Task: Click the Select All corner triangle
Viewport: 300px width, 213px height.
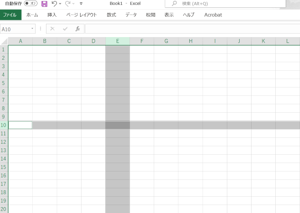Action: point(4,41)
